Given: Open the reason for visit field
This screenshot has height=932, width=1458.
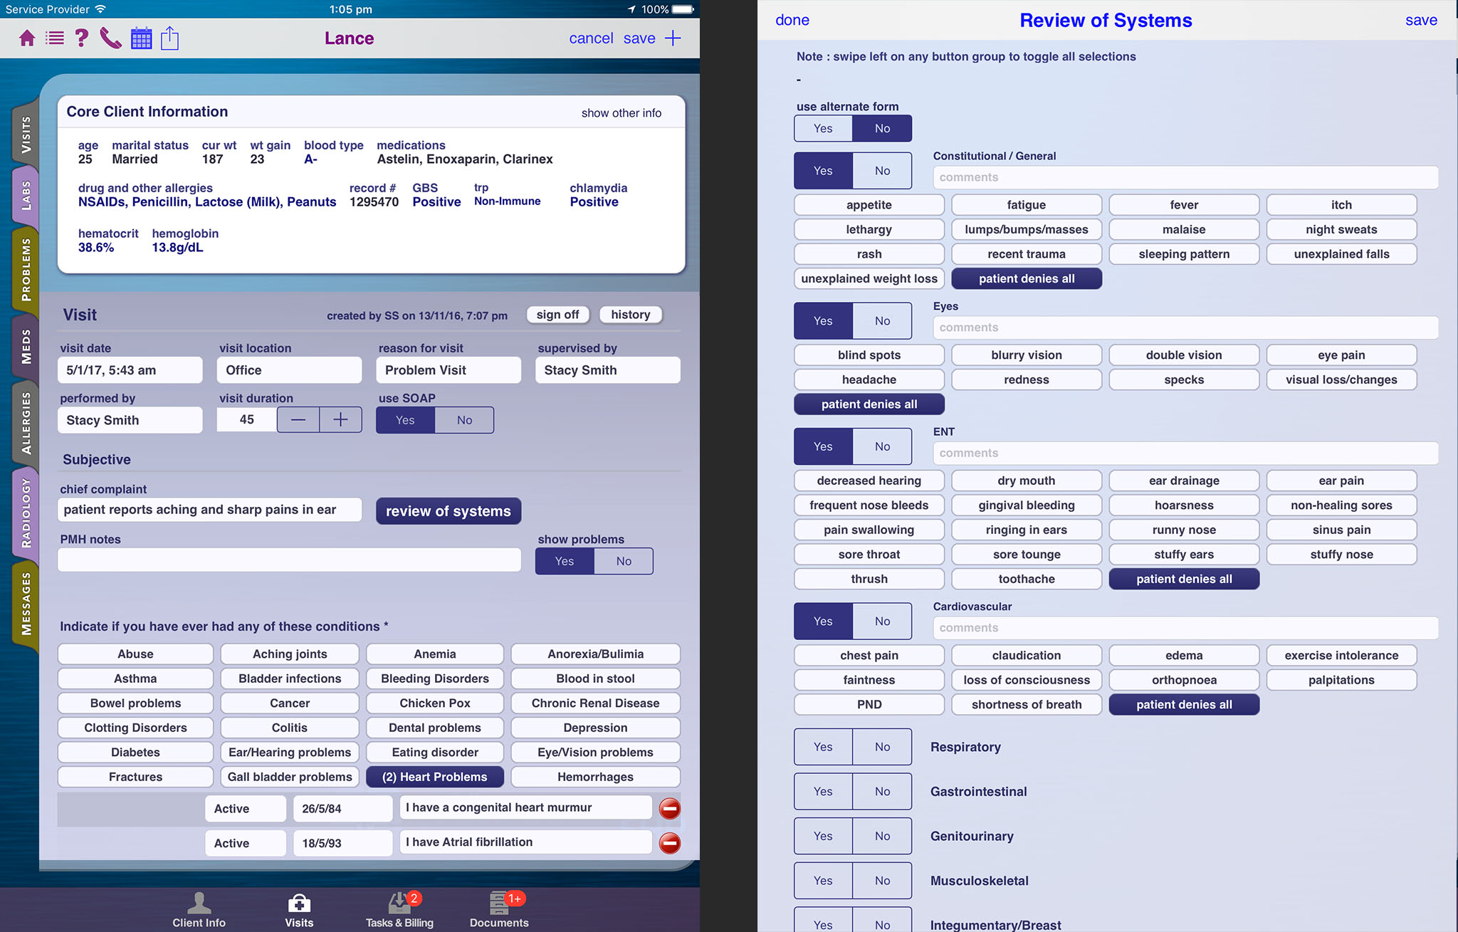Looking at the screenshot, I should coord(449,370).
